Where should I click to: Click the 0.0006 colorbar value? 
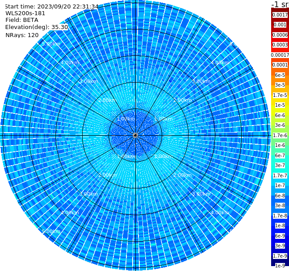(x=280, y=35)
